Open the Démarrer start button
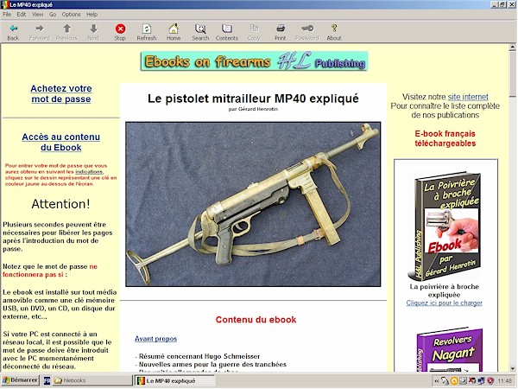This screenshot has width=518, height=389. (x=20, y=380)
